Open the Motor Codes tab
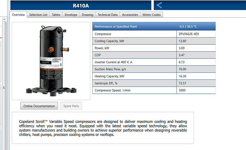The height and width of the screenshot is (150, 246). pyautogui.click(x=152, y=15)
